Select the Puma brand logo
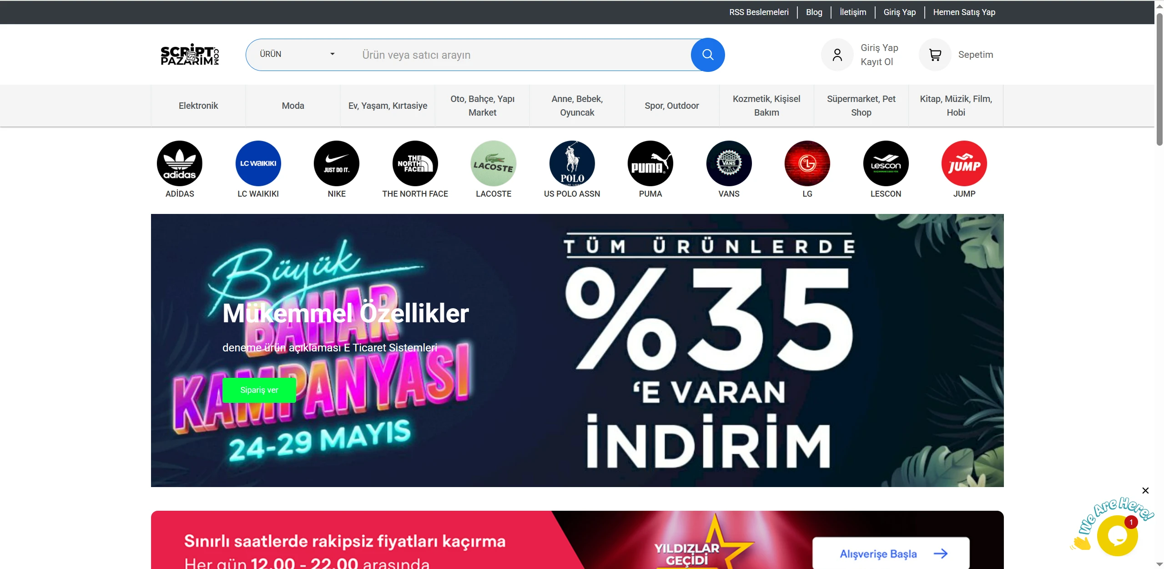 (x=650, y=163)
